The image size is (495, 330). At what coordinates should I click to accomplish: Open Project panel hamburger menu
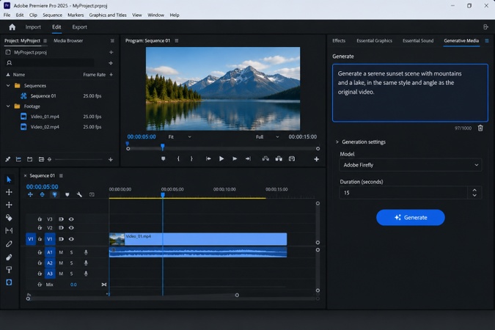click(x=45, y=41)
